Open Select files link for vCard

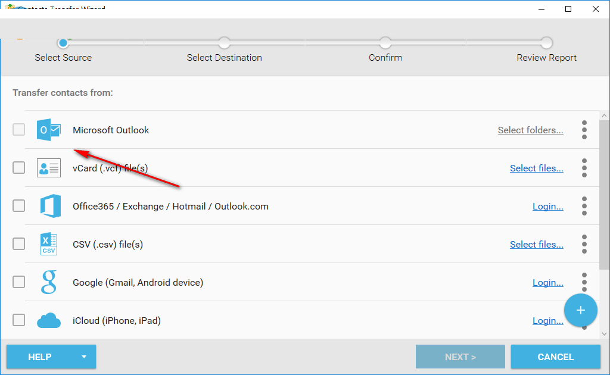[x=537, y=168]
